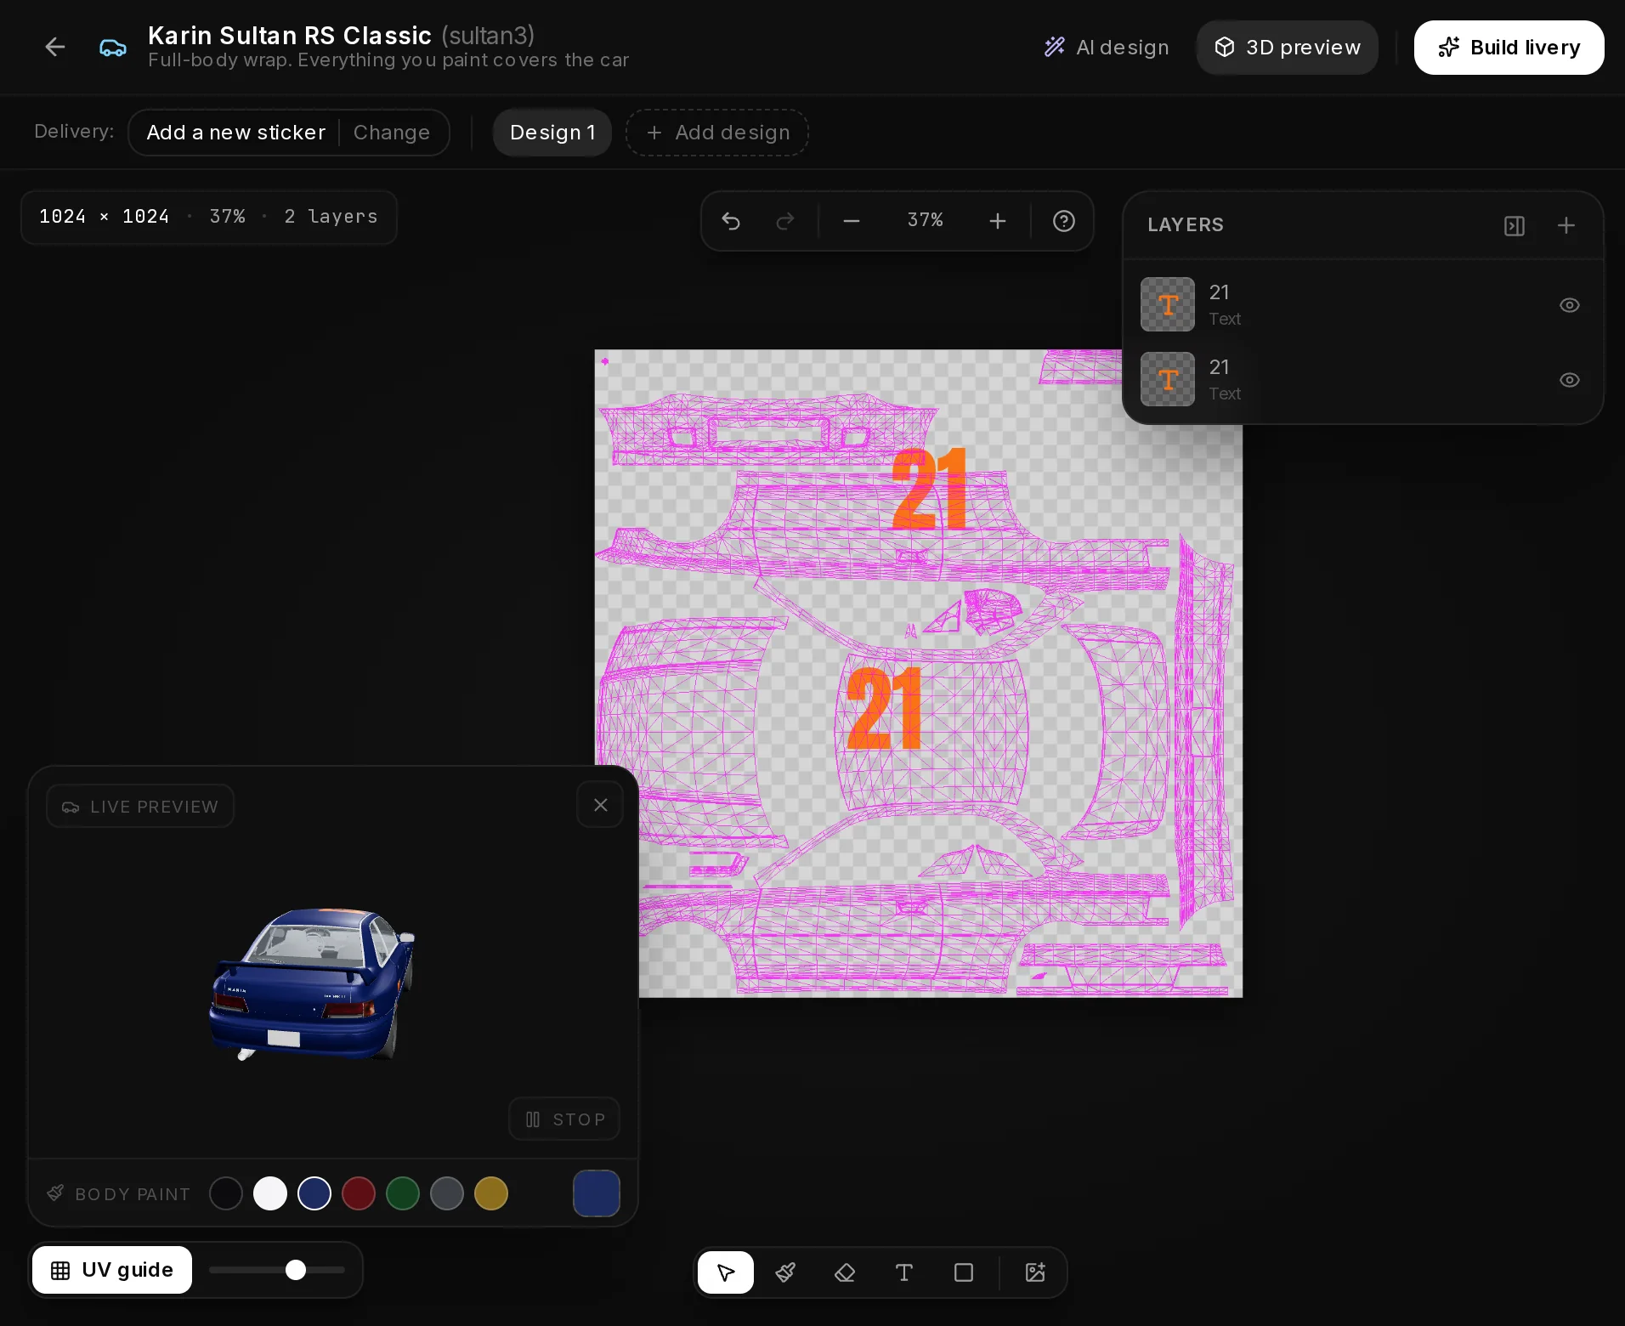Add a new layer with plus icon
The height and width of the screenshot is (1326, 1625).
pos(1566,226)
